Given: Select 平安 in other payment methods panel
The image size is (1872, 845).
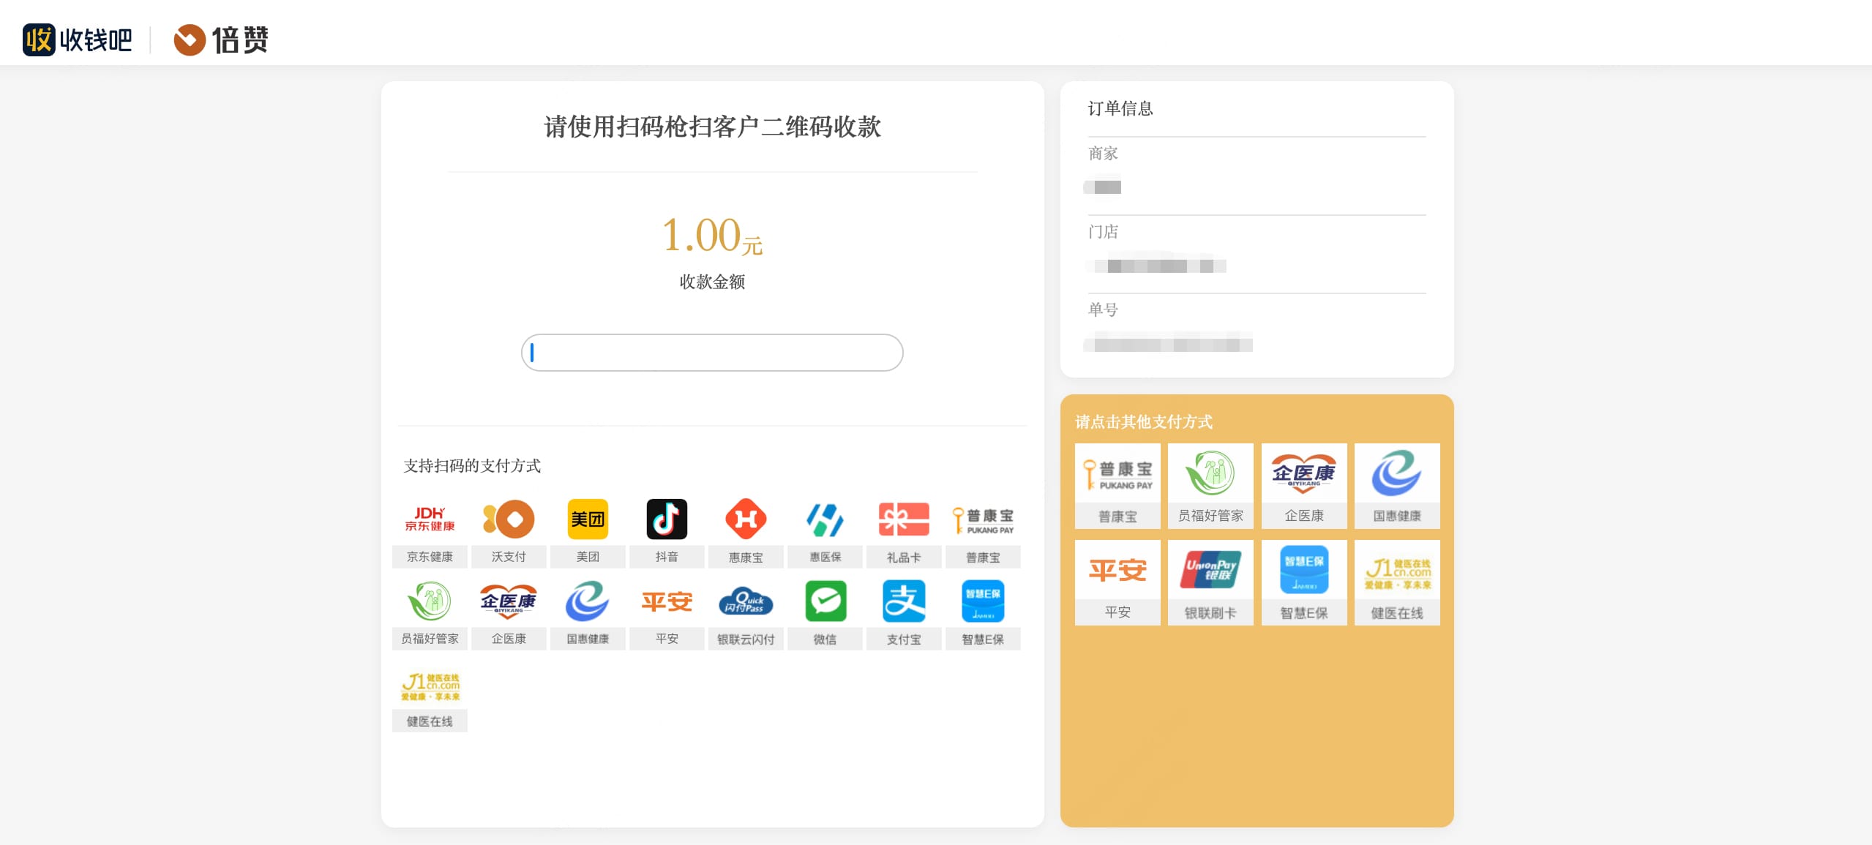Looking at the screenshot, I should (x=1117, y=582).
